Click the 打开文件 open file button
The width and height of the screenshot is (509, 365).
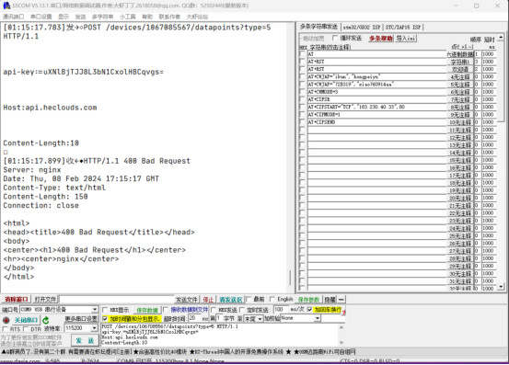coord(45,299)
